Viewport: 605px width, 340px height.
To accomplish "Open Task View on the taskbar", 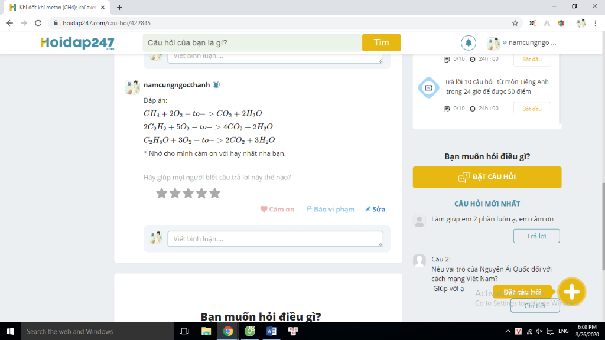I will (x=184, y=331).
